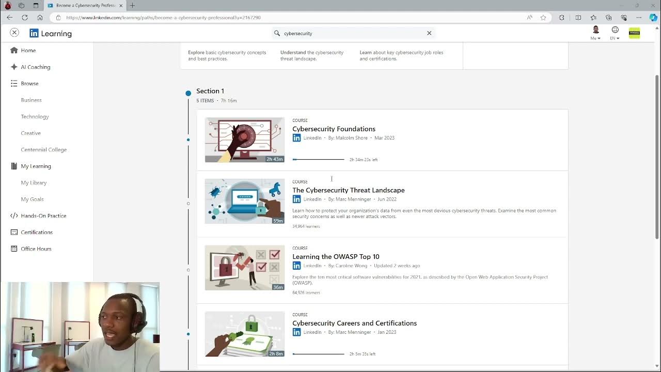Click the Section 1 heading
Viewport: 661px width, 372px height.
(210, 91)
